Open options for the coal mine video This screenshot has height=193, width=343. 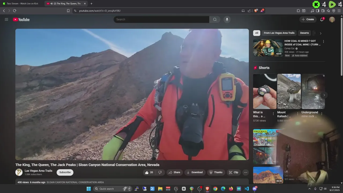click(323, 42)
